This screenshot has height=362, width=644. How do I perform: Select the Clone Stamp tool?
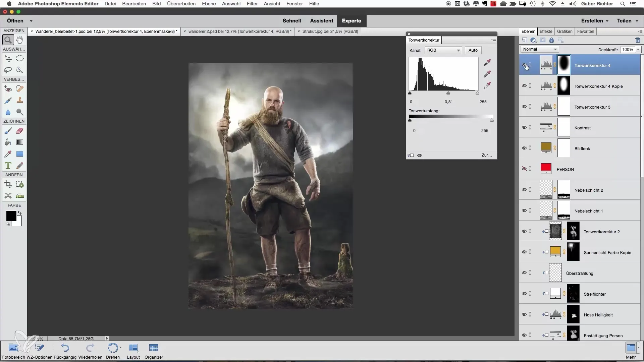click(20, 100)
